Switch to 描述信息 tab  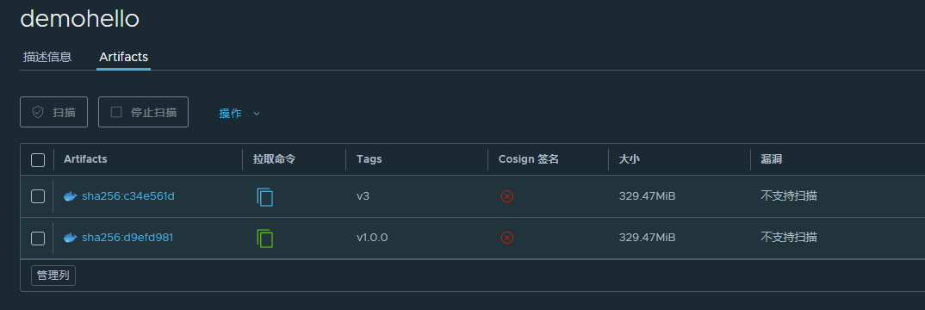(47, 57)
